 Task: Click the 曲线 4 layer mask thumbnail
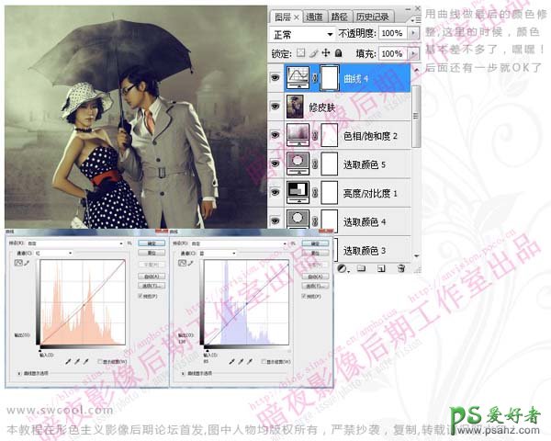[x=330, y=78]
